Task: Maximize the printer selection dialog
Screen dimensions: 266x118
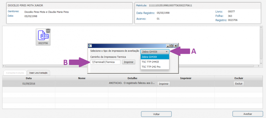Action: click(172, 46)
